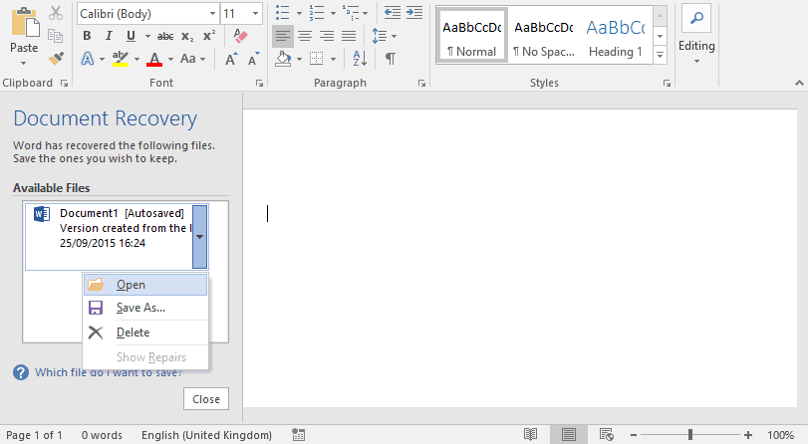Align text to the right
Image resolution: width=808 pixels, height=444 pixels.
pos(327,36)
